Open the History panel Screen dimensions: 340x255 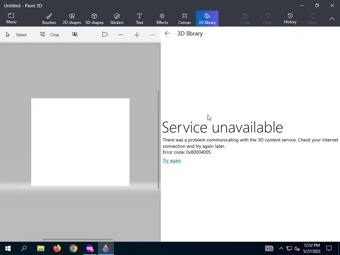[290, 19]
